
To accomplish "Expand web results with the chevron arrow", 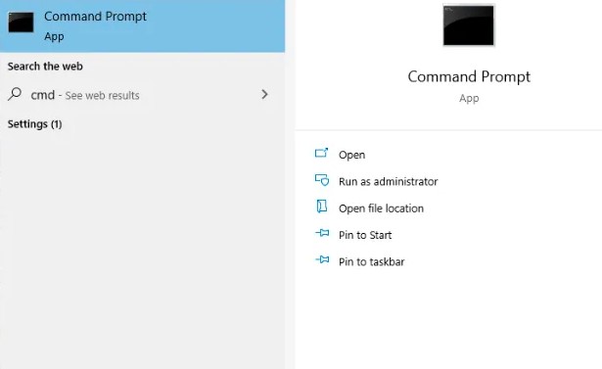I will pyautogui.click(x=264, y=95).
